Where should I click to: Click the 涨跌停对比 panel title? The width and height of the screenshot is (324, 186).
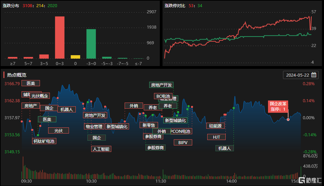(175, 6)
